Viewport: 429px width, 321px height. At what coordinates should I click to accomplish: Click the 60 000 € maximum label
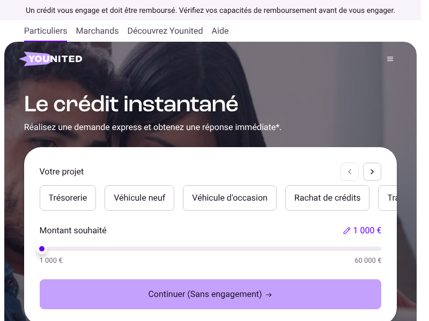(368, 261)
